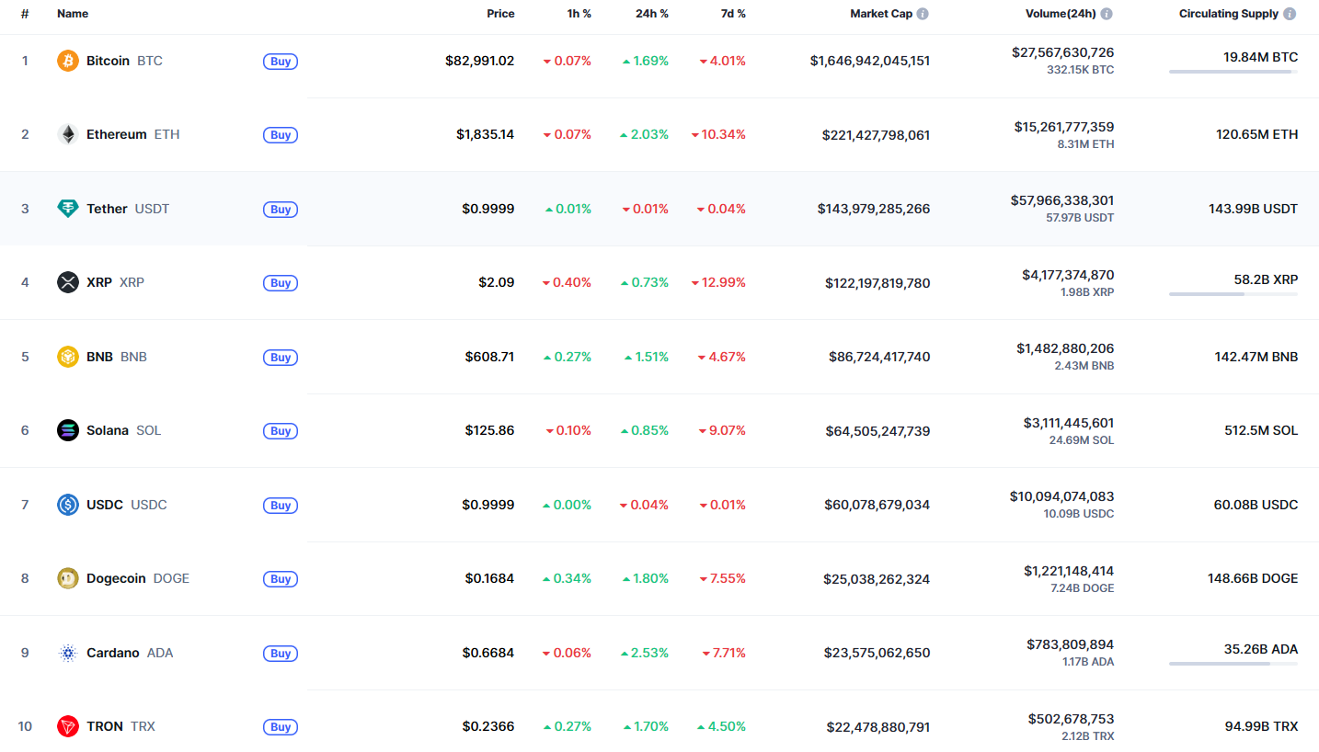Choose Buy for Solana
The width and height of the screenshot is (1319, 752).
(x=281, y=431)
